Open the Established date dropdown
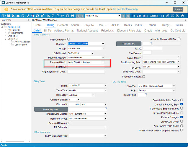This screenshot has width=188, height=147. [x=92, y=53]
